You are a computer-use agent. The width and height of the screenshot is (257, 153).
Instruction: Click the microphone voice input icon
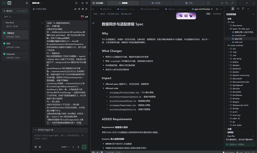78,147
